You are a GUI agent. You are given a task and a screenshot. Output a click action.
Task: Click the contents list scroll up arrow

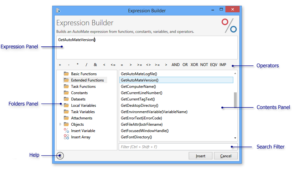[x=235, y=74]
